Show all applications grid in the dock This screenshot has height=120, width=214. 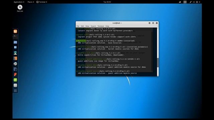(15, 91)
